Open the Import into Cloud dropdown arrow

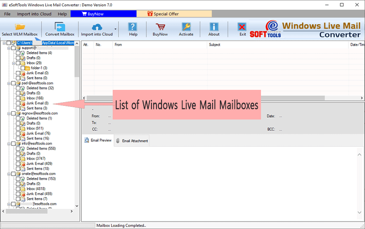(115, 29)
